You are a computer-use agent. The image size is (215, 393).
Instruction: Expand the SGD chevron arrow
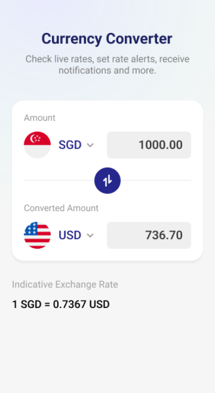click(90, 145)
